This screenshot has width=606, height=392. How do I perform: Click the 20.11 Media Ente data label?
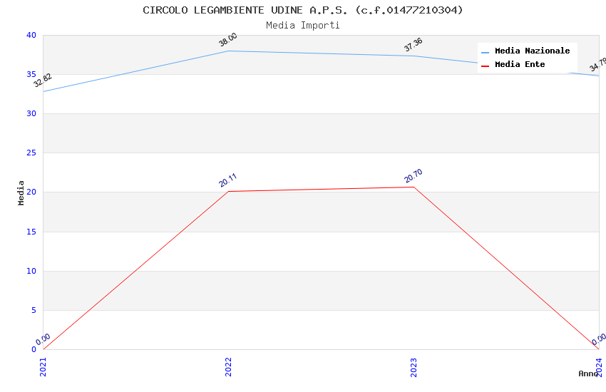[228, 180]
